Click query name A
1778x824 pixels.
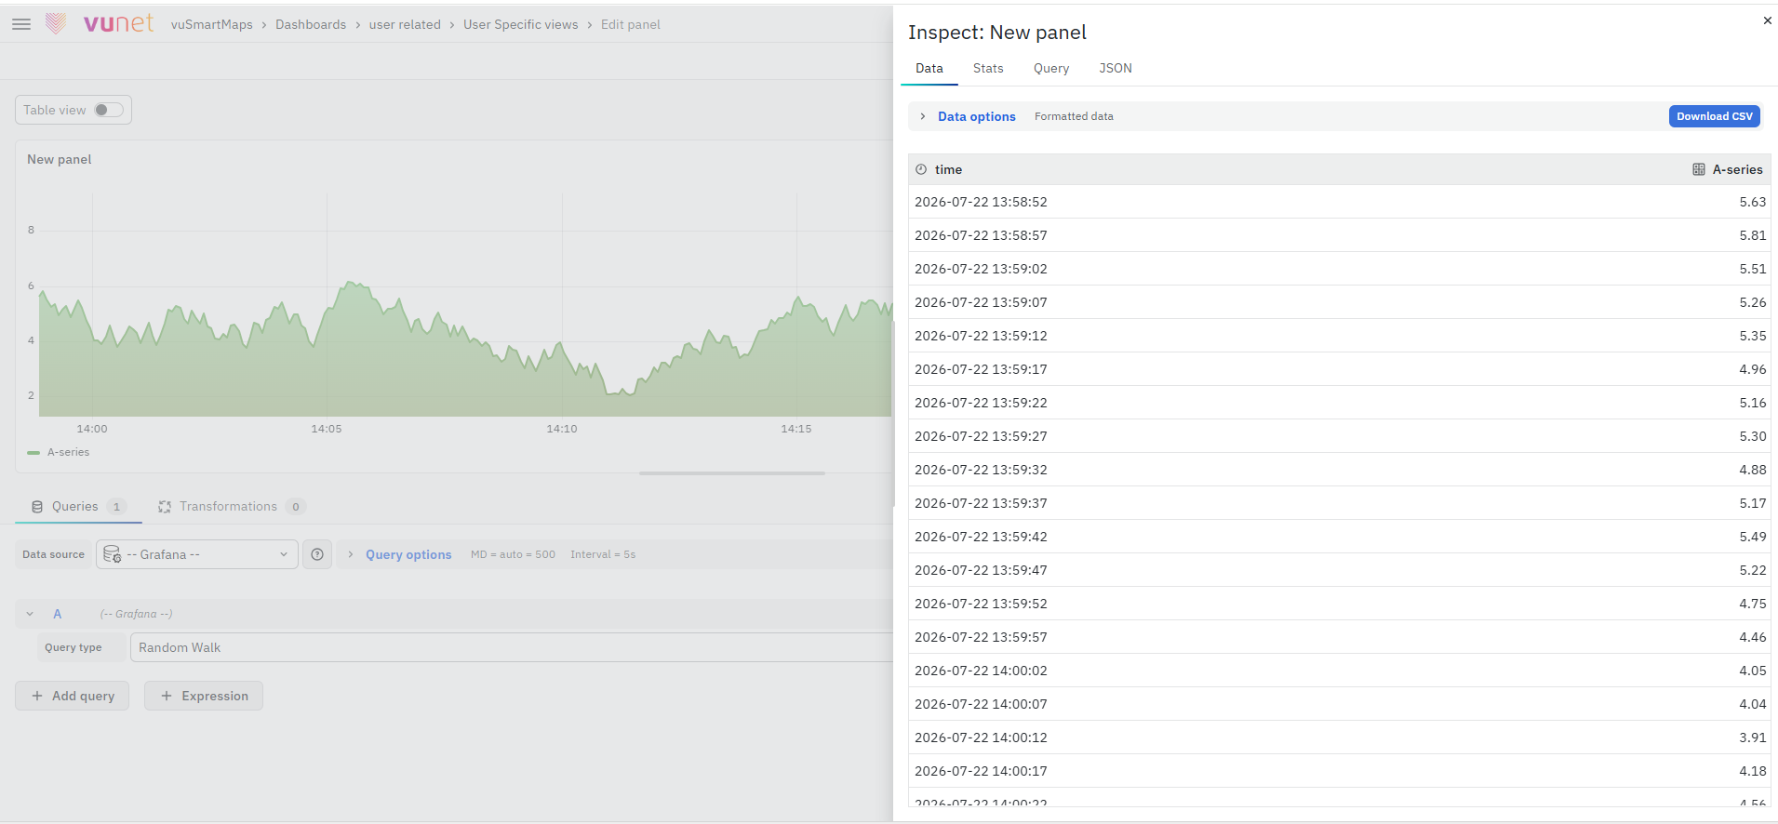click(x=57, y=614)
